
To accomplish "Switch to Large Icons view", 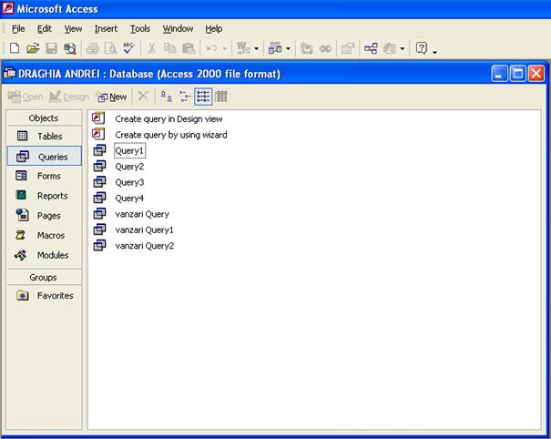I will pos(166,97).
